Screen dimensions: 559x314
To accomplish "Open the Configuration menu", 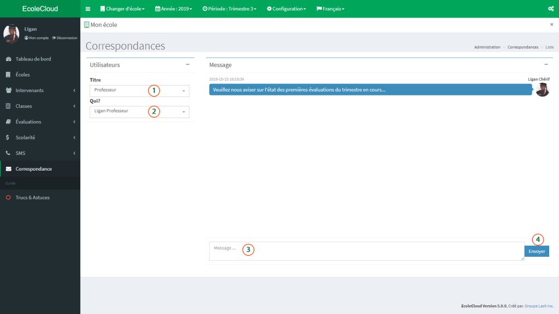I will coord(286,8).
